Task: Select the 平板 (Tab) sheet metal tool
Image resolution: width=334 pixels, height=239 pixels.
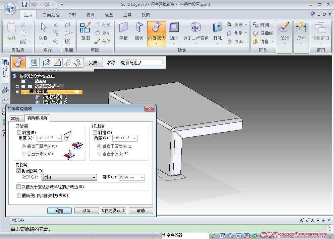Action: pos(123,31)
